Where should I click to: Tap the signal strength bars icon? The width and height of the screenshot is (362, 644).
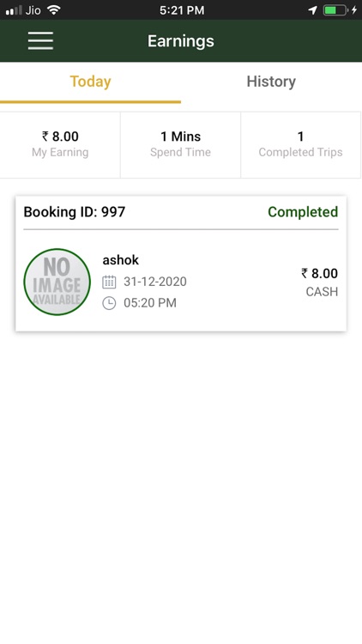coord(14,10)
